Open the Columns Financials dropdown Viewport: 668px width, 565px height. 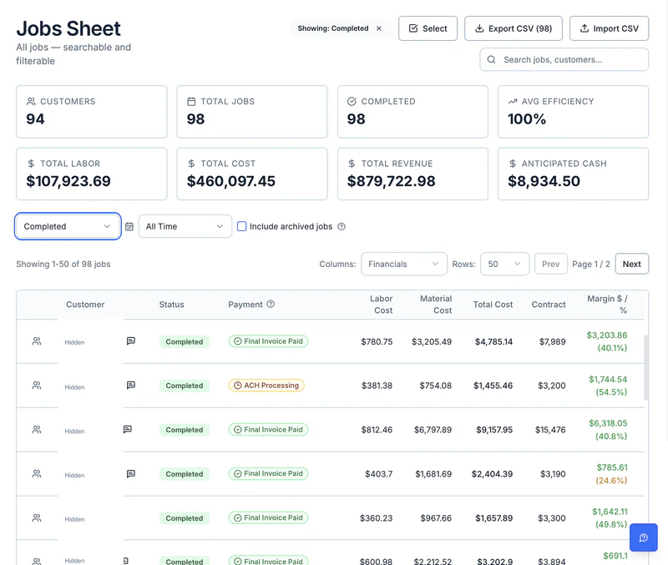(404, 264)
